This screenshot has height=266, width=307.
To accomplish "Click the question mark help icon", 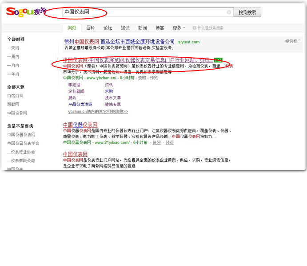I will coord(194,28).
